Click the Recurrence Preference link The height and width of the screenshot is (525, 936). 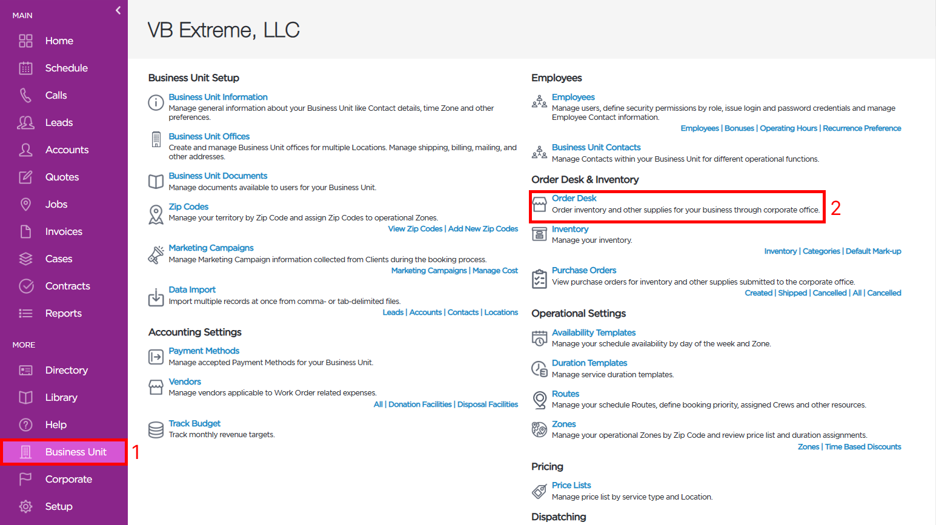(861, 128)
